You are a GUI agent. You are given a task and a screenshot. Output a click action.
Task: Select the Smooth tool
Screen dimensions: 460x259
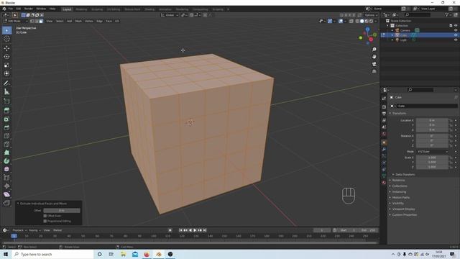click(6, 169)
